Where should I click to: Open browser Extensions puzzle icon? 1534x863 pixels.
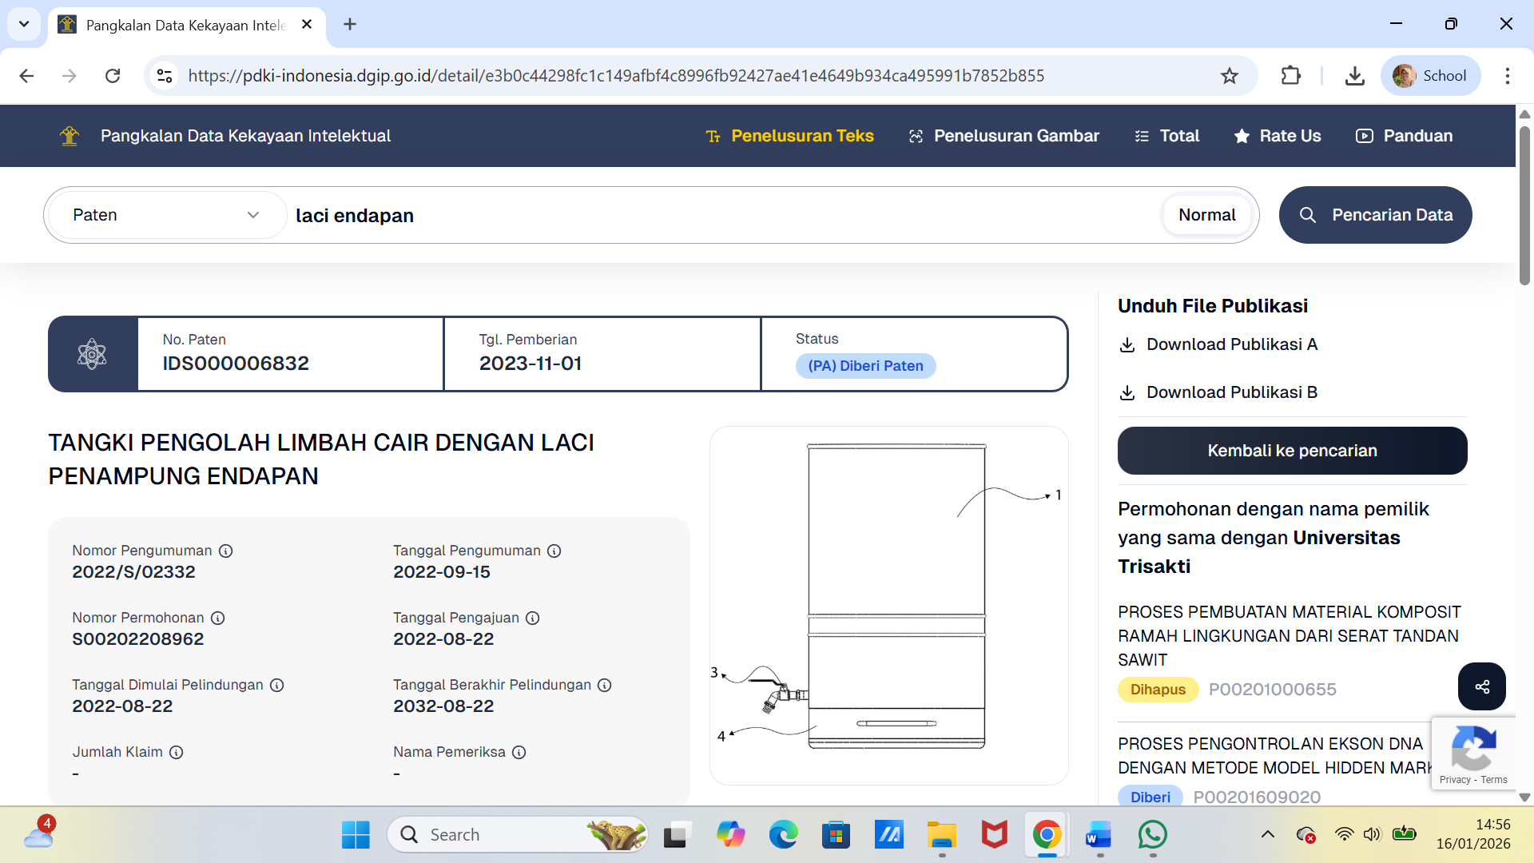point(1290,76)
